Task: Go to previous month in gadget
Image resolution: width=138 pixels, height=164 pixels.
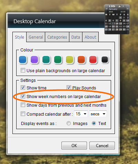Action: click(x=107, y=9)
